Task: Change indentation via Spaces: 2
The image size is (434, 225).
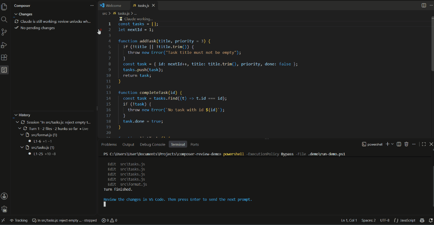Action: point(369,220)
